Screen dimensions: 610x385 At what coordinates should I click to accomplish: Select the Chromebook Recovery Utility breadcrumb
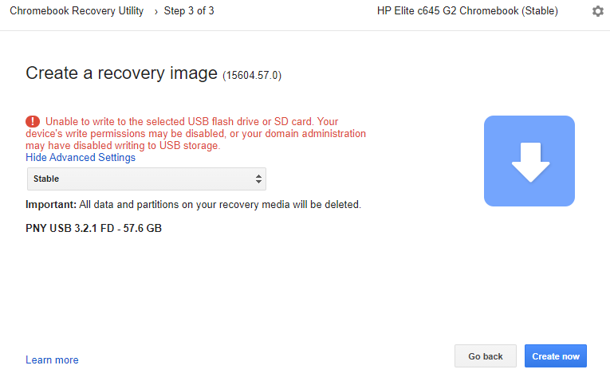click(x=77, y=11)
